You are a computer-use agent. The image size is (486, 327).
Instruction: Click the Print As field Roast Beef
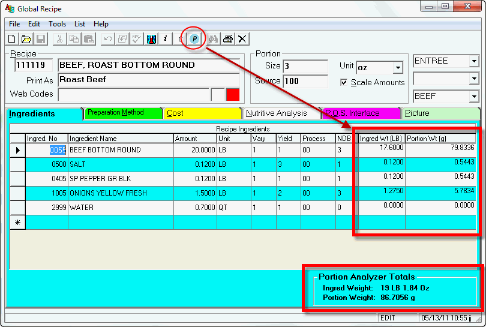(149, 80)
